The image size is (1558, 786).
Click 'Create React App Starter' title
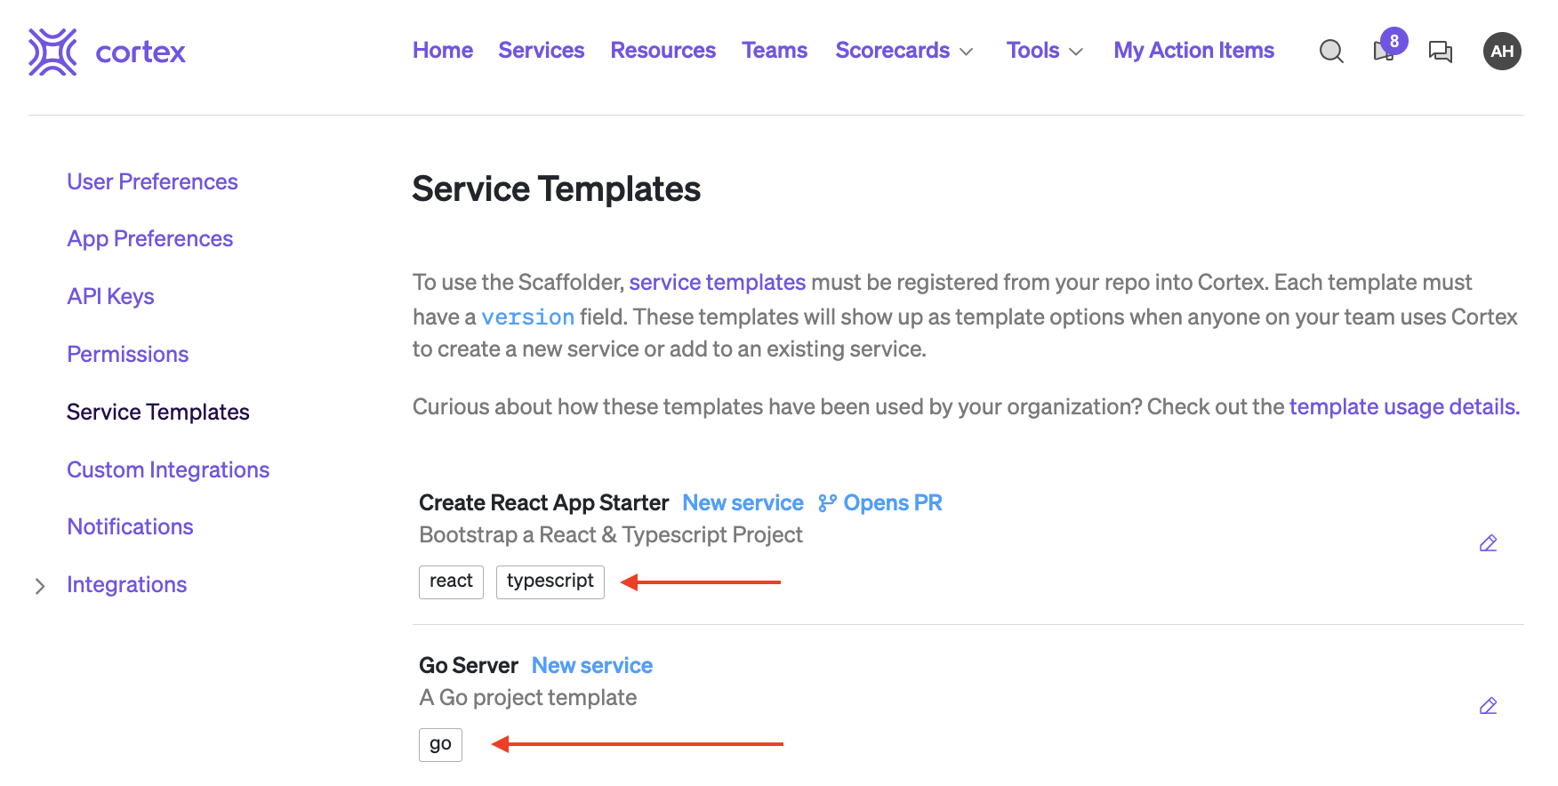tap(543, 503)
